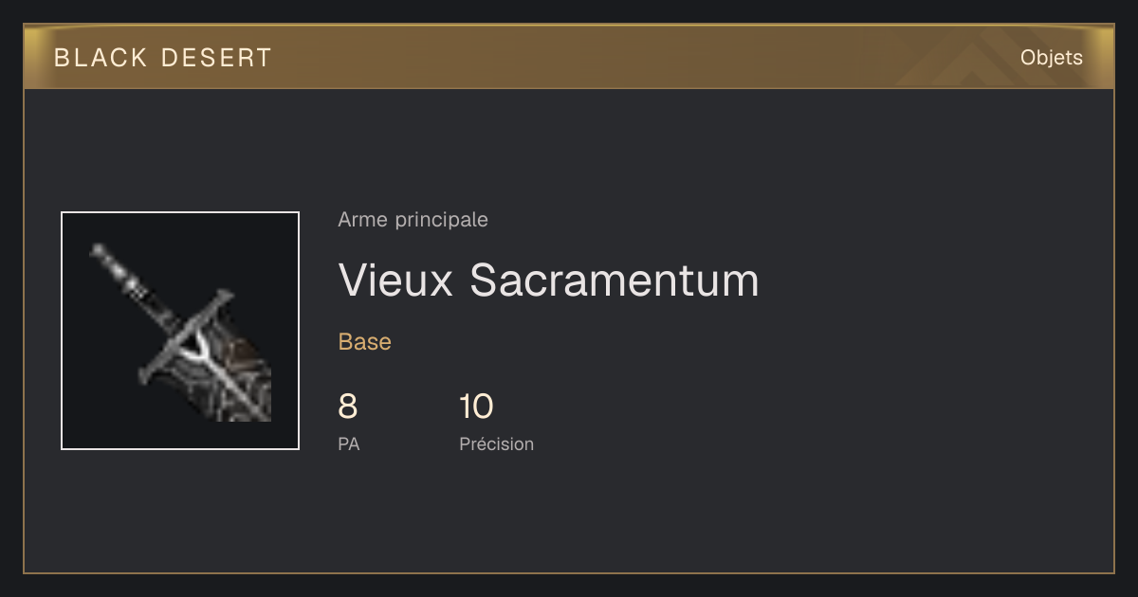Click the Précision stat label
This screenshot has width=1138, height=597.
(496, 443)
